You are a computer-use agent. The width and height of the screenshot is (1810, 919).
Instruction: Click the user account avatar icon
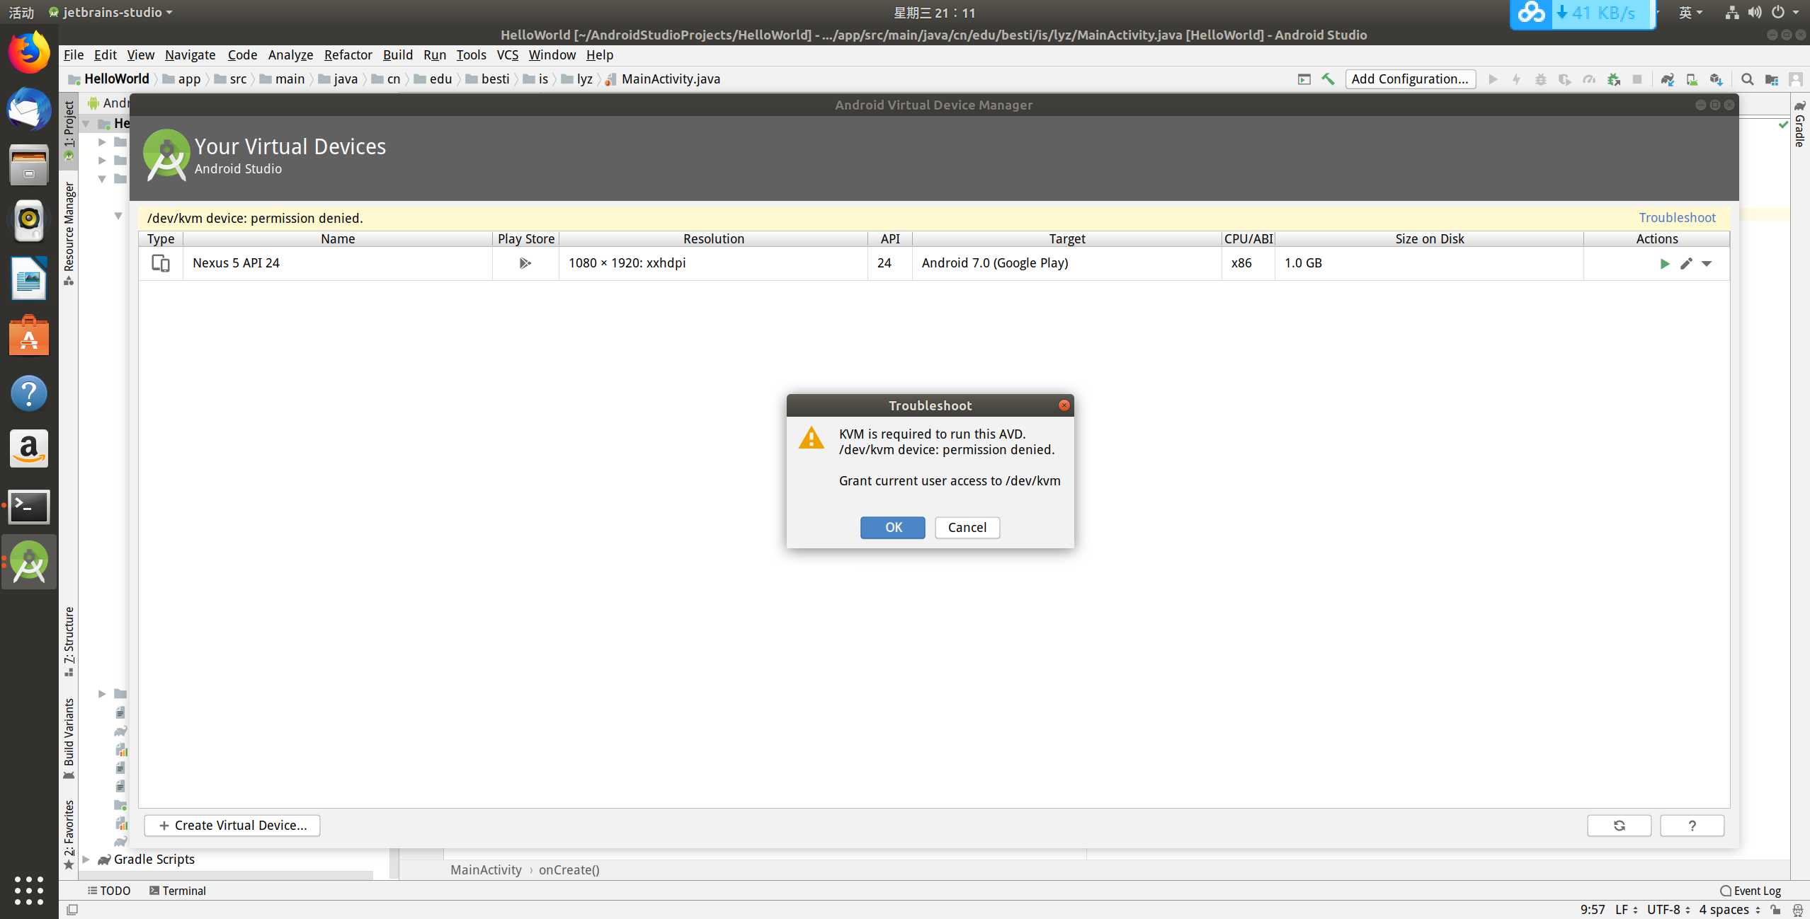pos(1795,79)
